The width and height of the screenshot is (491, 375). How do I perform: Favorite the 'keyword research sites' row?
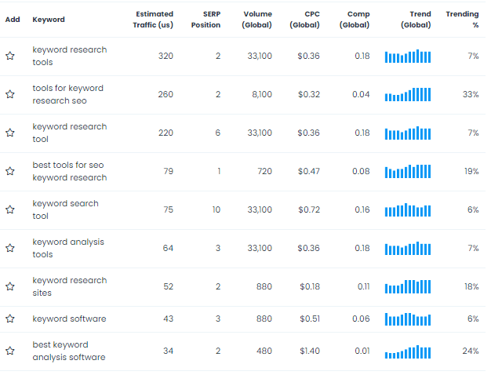(10, 286)
